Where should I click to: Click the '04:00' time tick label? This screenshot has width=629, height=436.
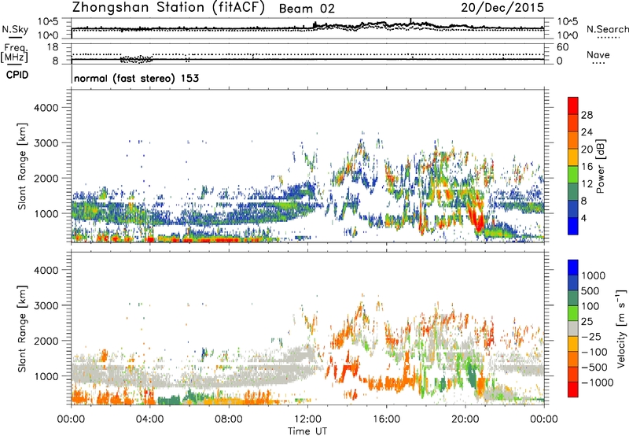click(x=150, y=419)
